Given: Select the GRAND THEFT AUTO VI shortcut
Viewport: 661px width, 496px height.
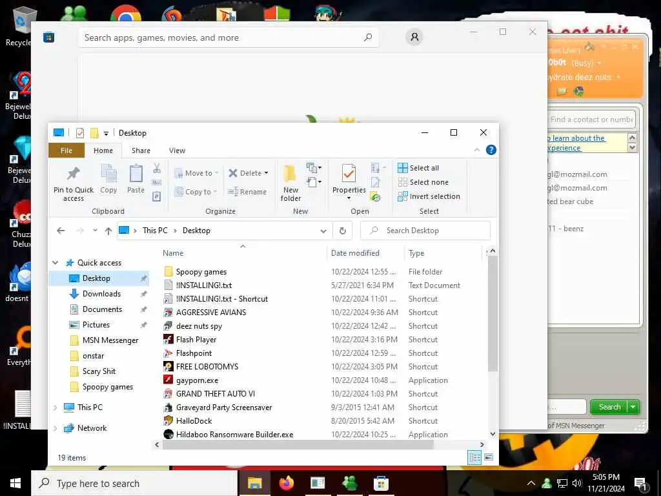Looking at the screenshot, I should [x=323, y=394].
